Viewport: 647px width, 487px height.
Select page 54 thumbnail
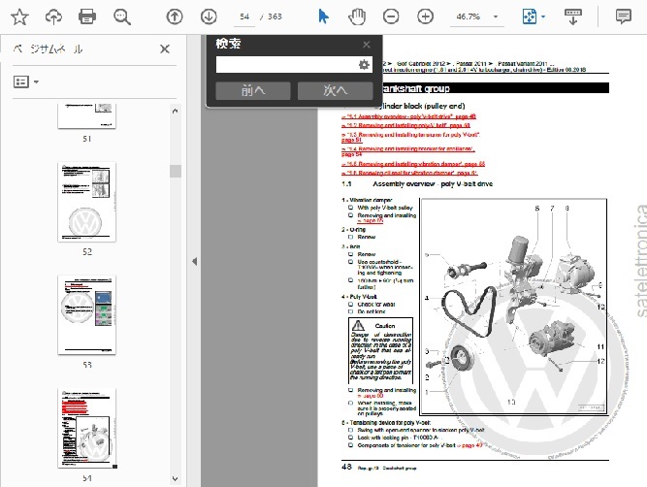[86, 428]
